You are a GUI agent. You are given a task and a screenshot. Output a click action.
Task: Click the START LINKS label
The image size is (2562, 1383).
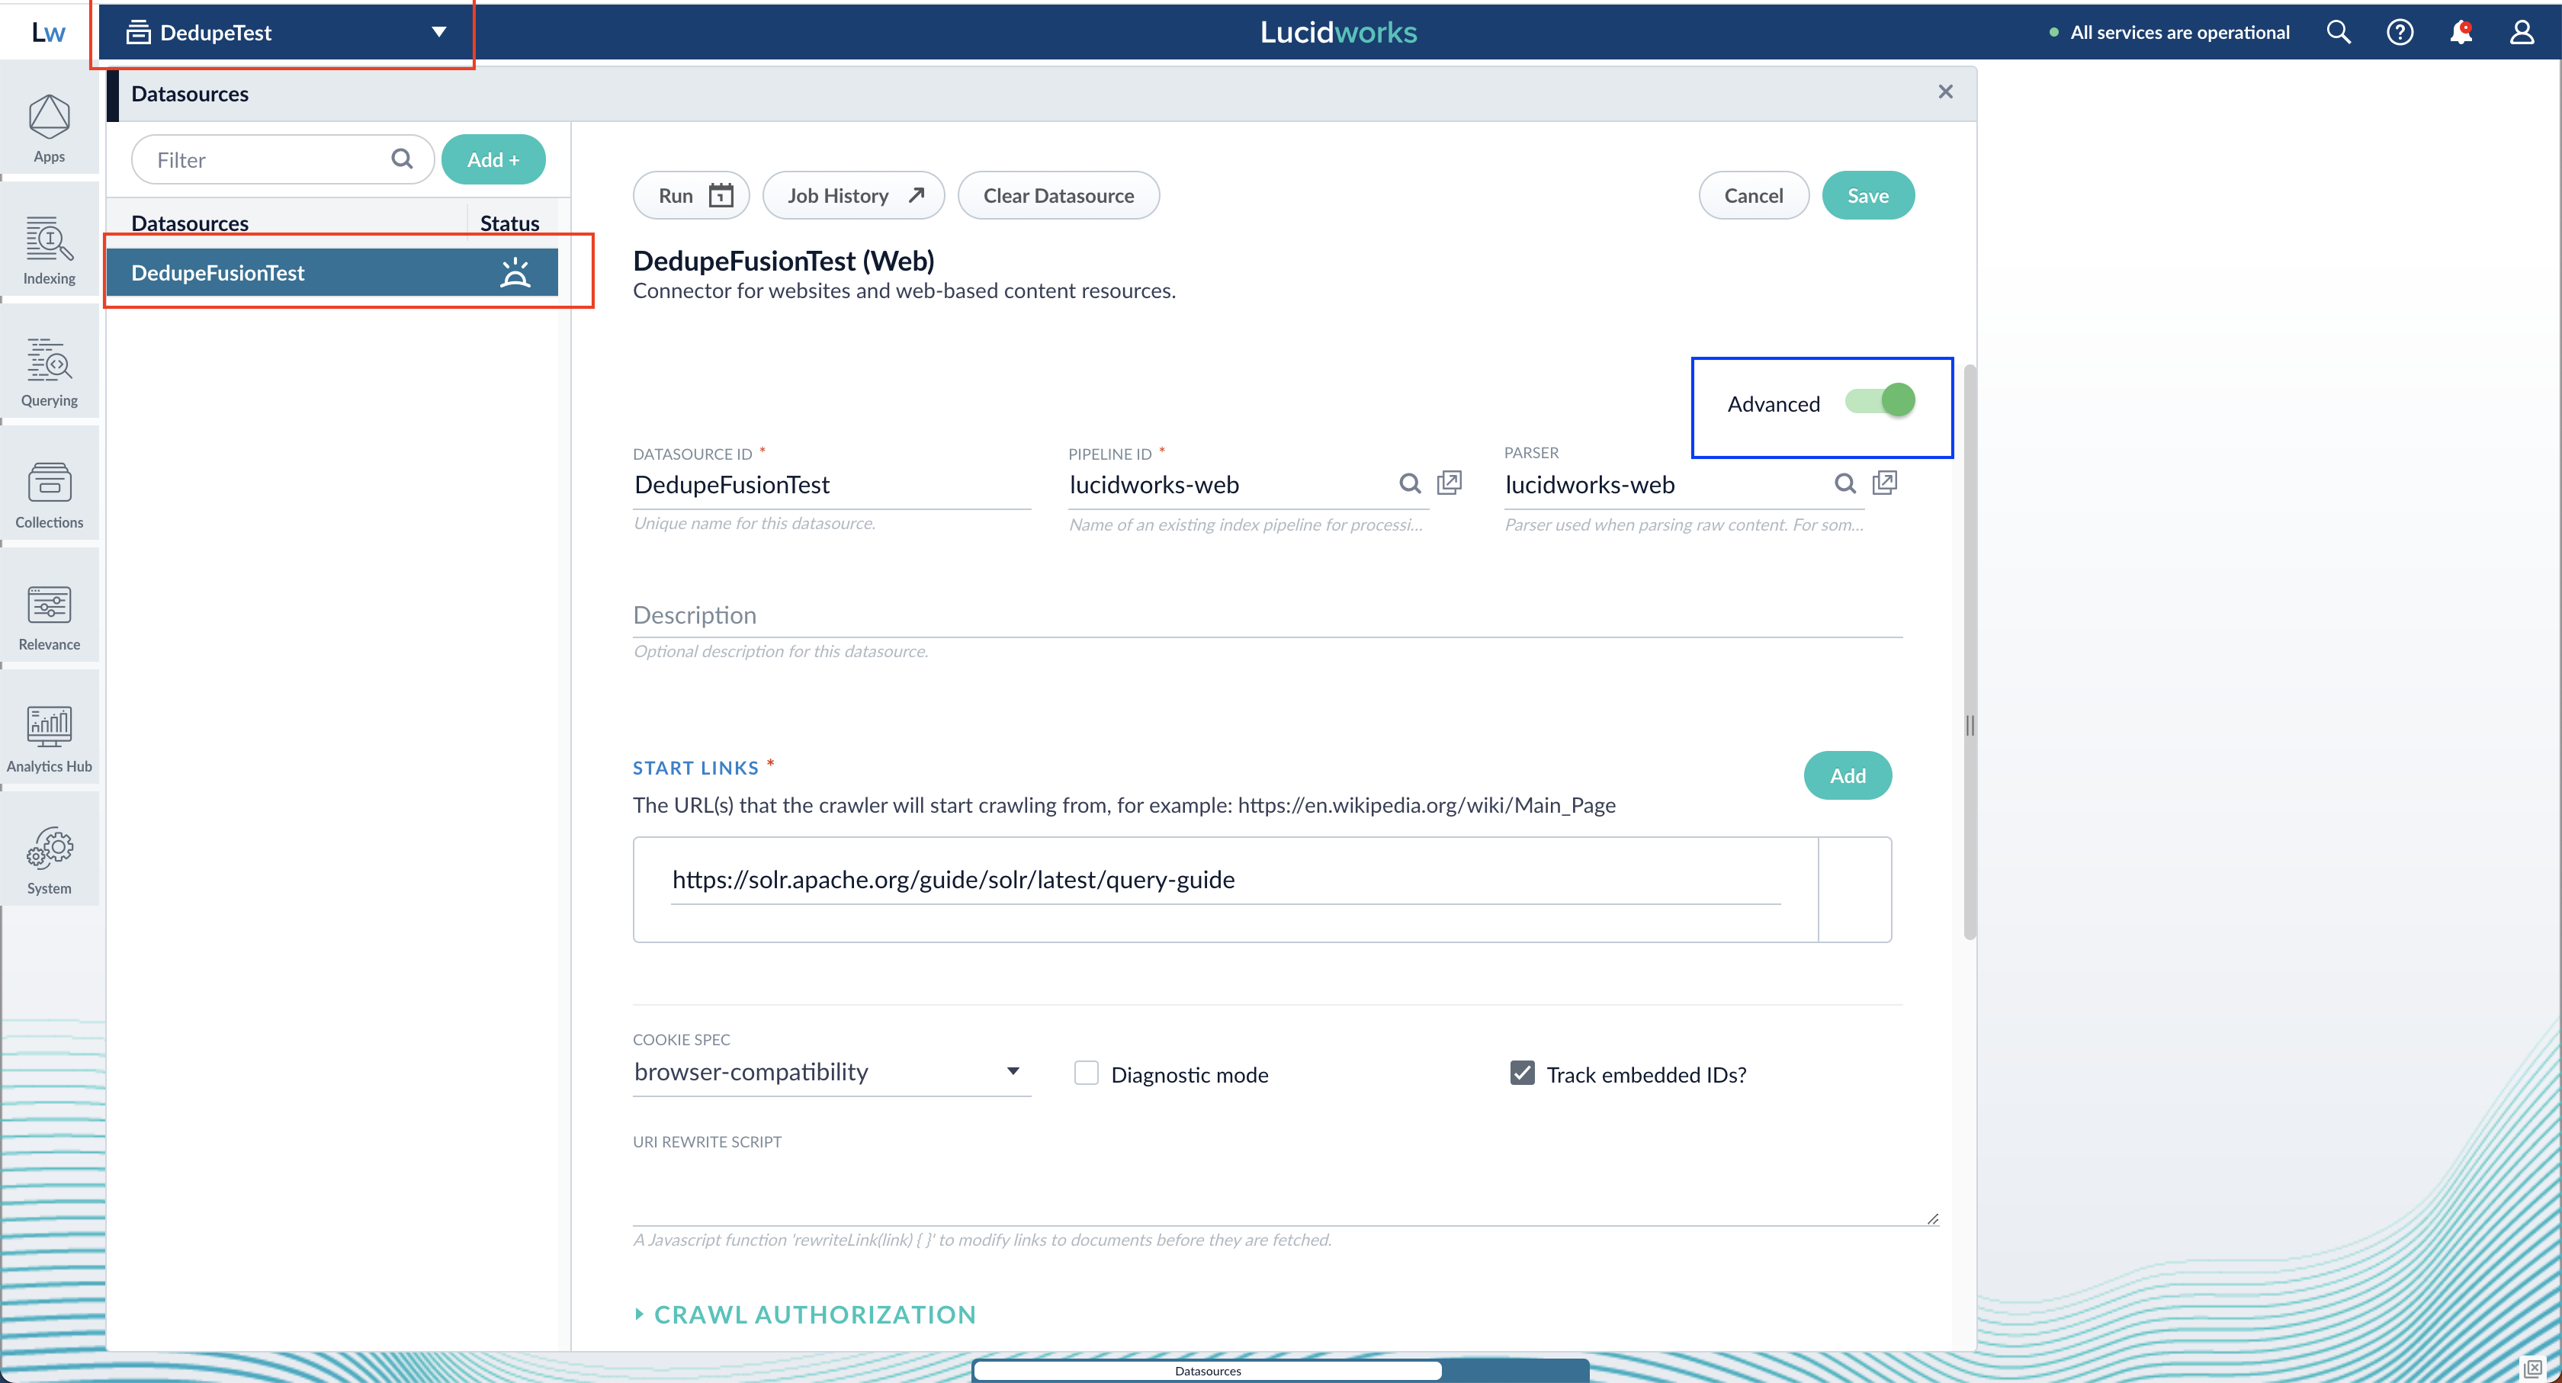(x=695, y=768)
